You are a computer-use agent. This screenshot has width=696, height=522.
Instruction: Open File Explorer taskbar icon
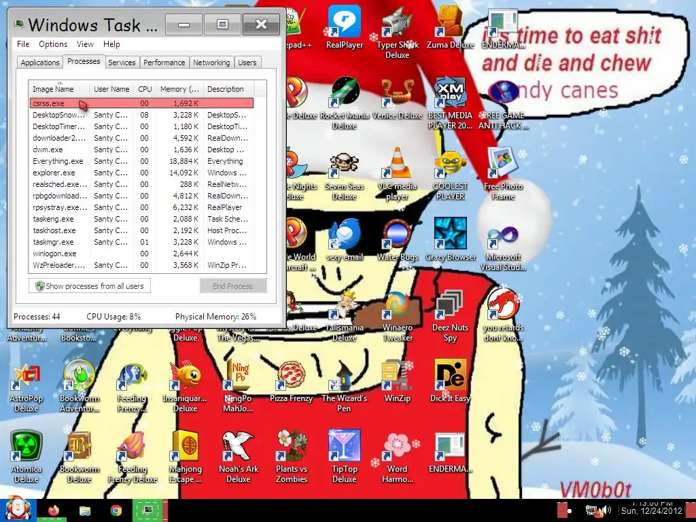[x=85, y=510]
